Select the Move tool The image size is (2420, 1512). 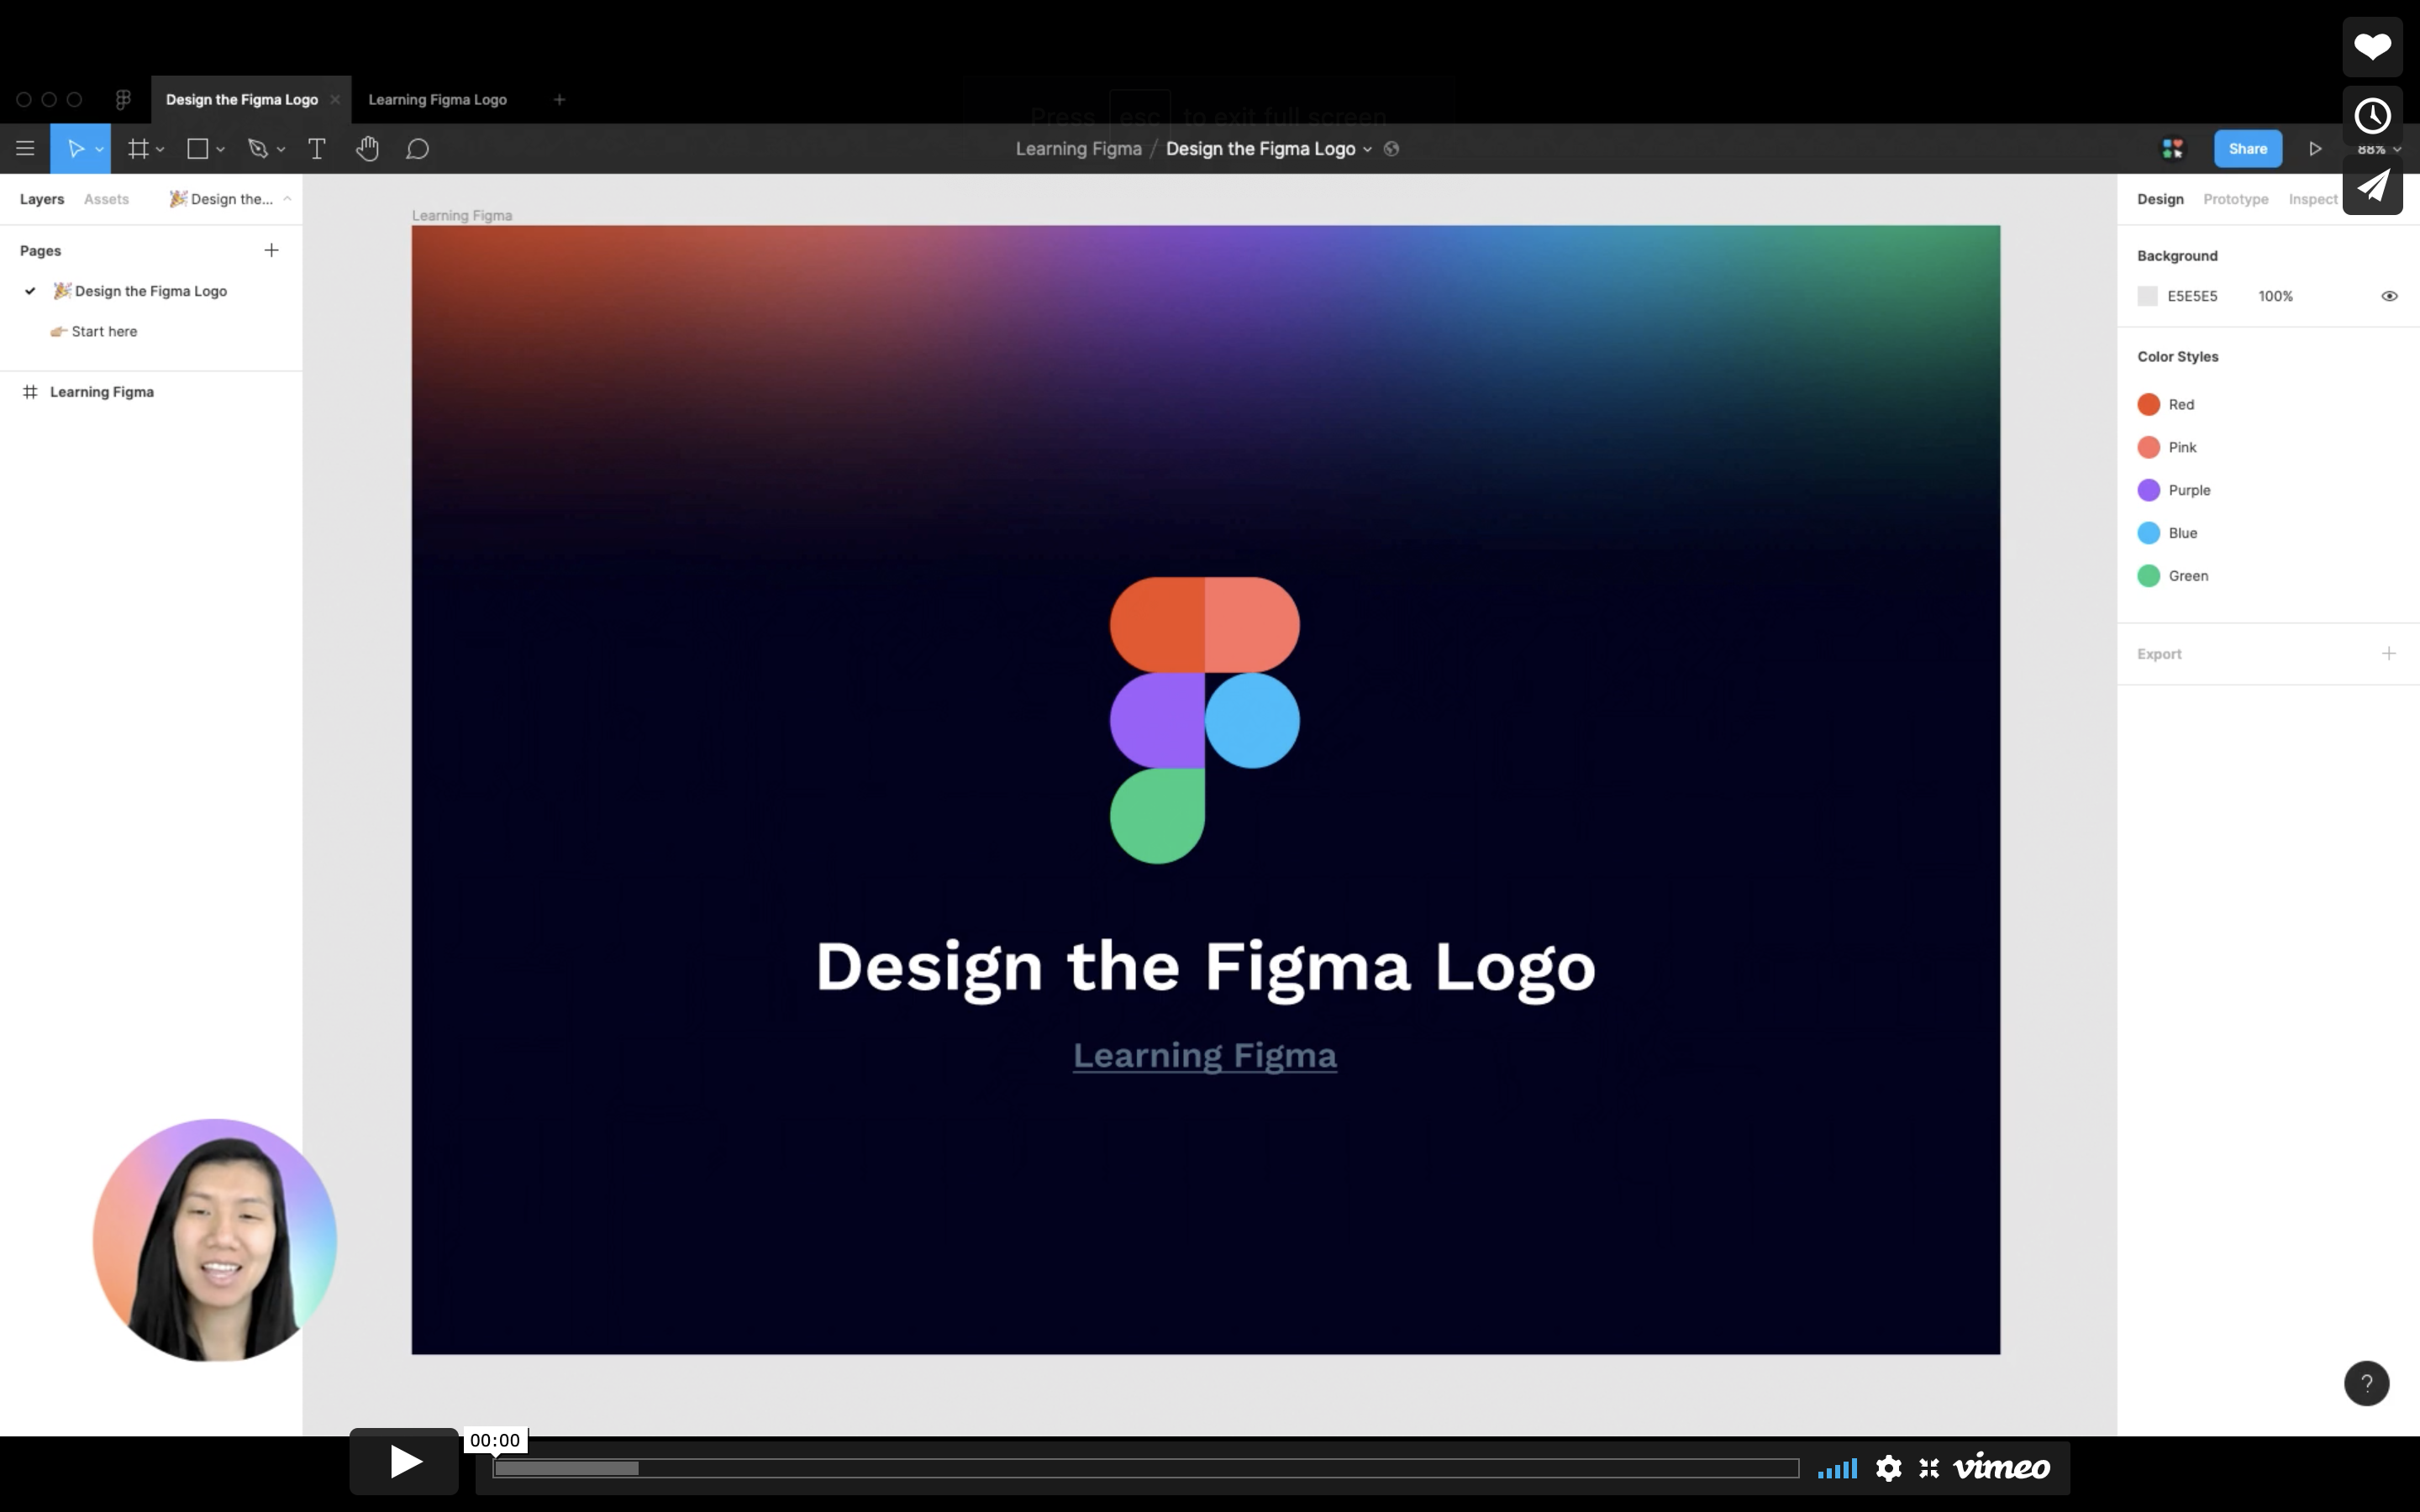point(75,148)
